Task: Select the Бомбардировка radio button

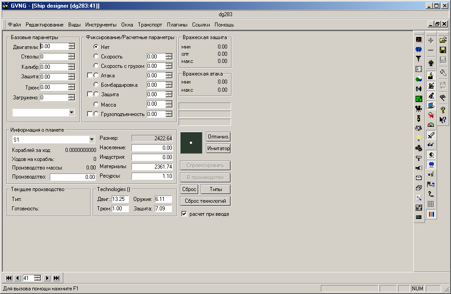Action: [96, 85]
